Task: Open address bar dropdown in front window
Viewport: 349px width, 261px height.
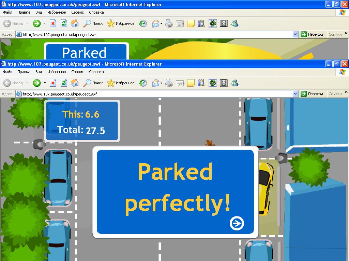Action: tap(295, 94)
